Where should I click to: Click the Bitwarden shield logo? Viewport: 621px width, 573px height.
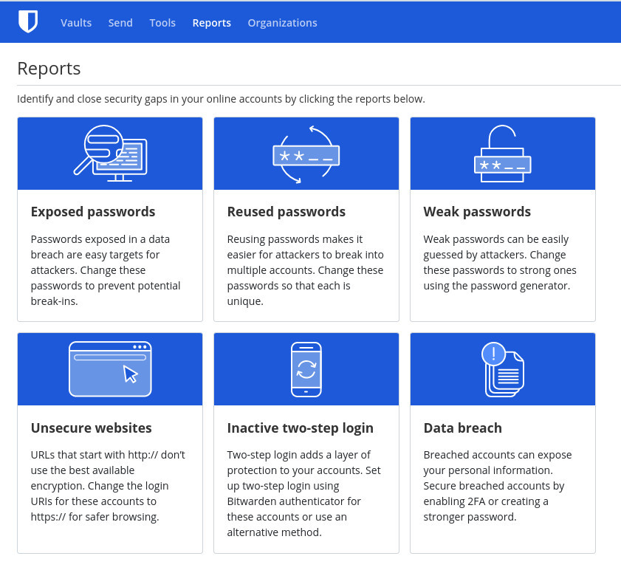point(28,22)
